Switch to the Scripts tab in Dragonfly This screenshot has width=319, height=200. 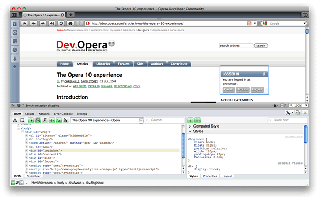click(30, 114)
